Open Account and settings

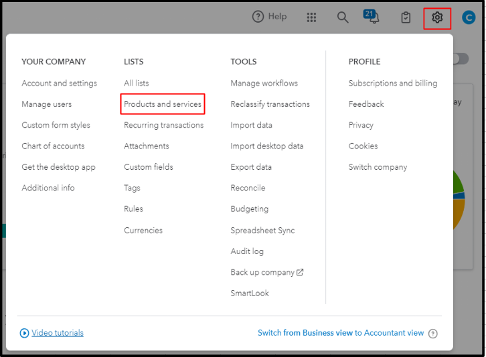pos(59,84)
